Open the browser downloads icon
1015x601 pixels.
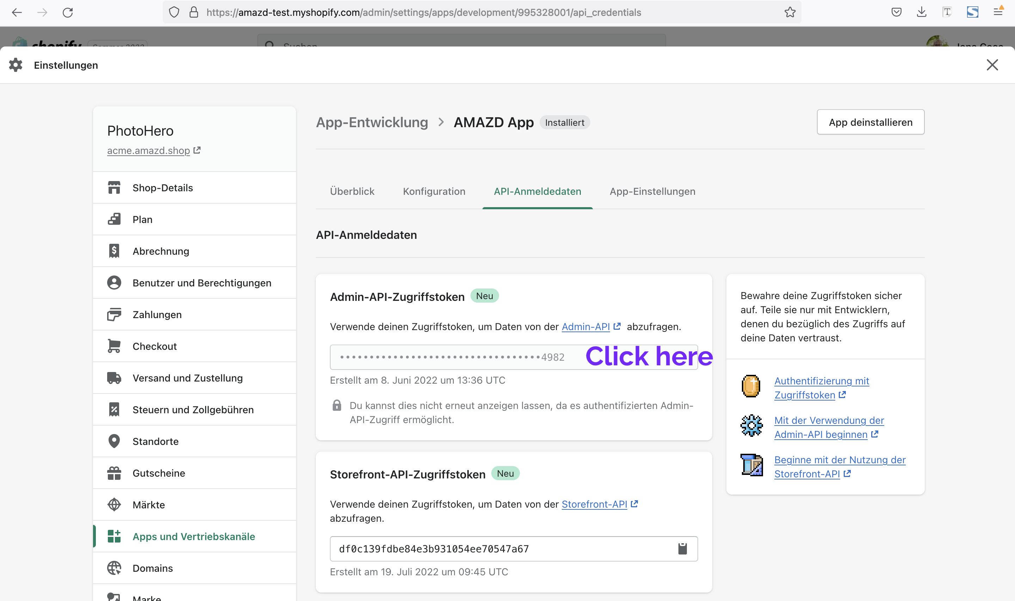click(922, 12)
